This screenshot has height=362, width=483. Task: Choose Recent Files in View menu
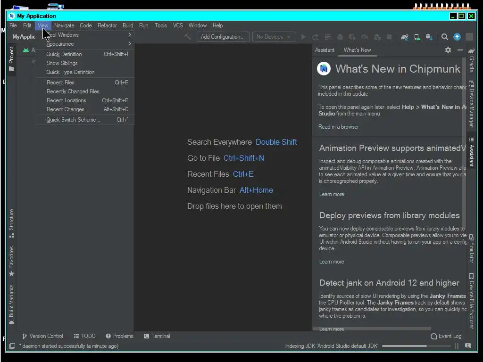85,82
